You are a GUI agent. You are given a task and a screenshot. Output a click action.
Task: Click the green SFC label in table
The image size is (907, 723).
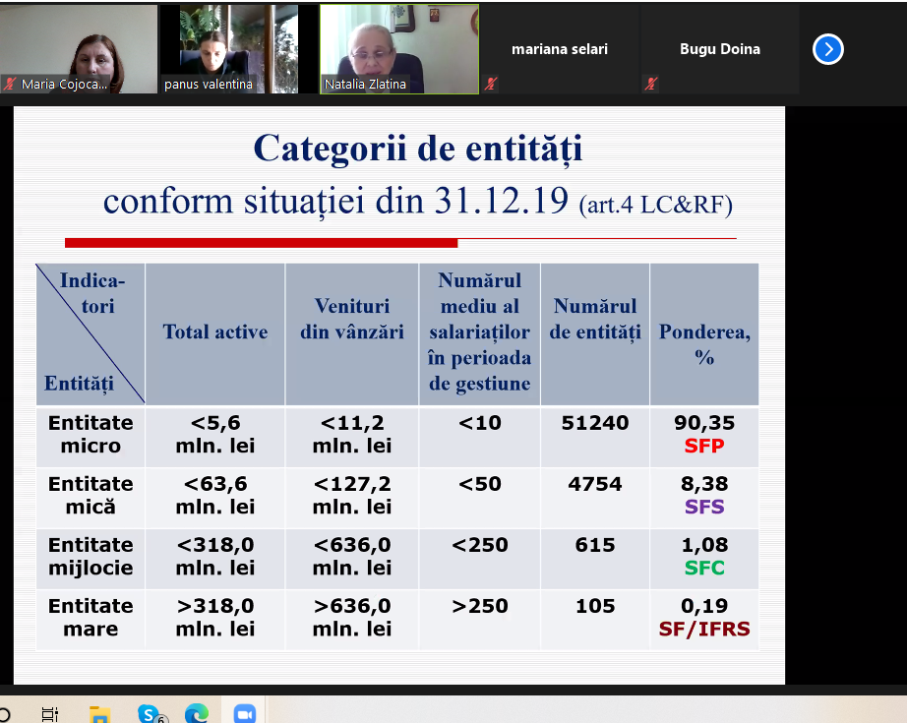[704, 569]
